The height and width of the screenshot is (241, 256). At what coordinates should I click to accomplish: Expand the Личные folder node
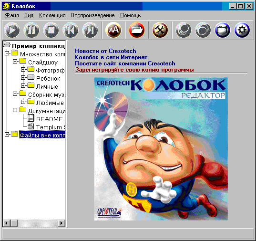point(23,85)
